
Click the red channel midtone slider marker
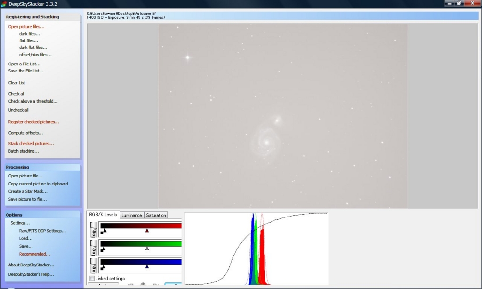pos(147,230)
